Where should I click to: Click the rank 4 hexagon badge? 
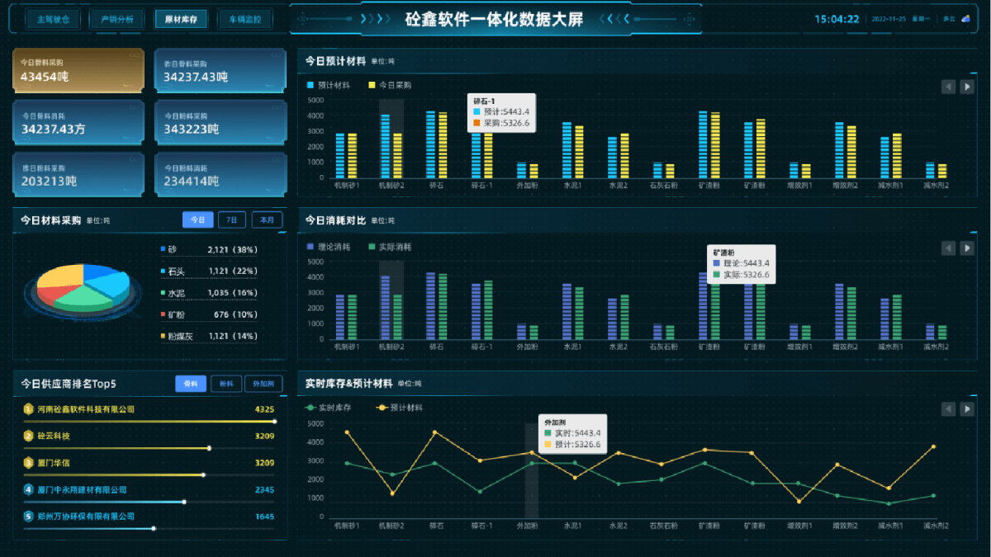(28, 489)
